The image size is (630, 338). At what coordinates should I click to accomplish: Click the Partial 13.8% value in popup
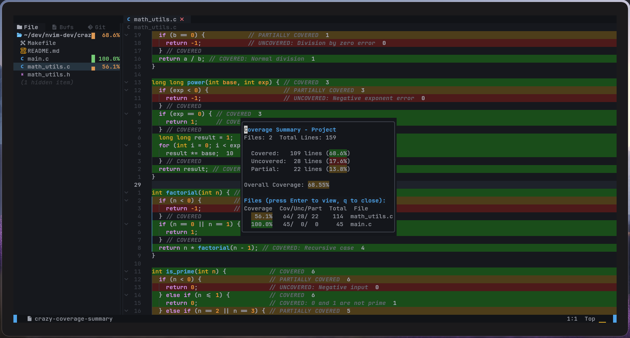click(x=338, y=169)
